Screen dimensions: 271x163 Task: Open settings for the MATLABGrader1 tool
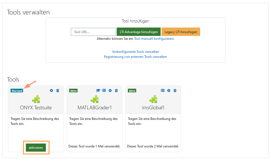click(110, 90)
